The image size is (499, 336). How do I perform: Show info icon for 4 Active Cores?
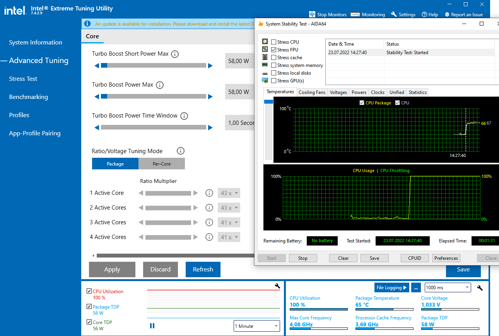coord(209,237)
